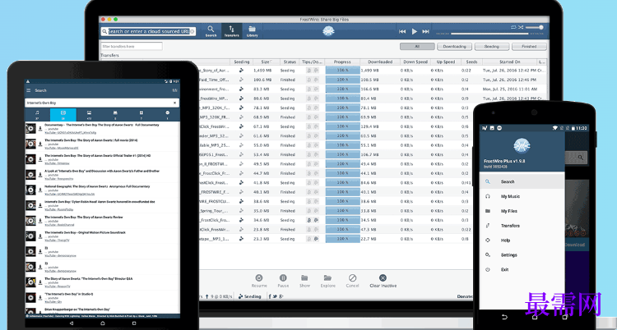This screenshot has width=617, height=330.
Task: Sort transfers by the Started On column header
Action: click(x=509, y=62)
